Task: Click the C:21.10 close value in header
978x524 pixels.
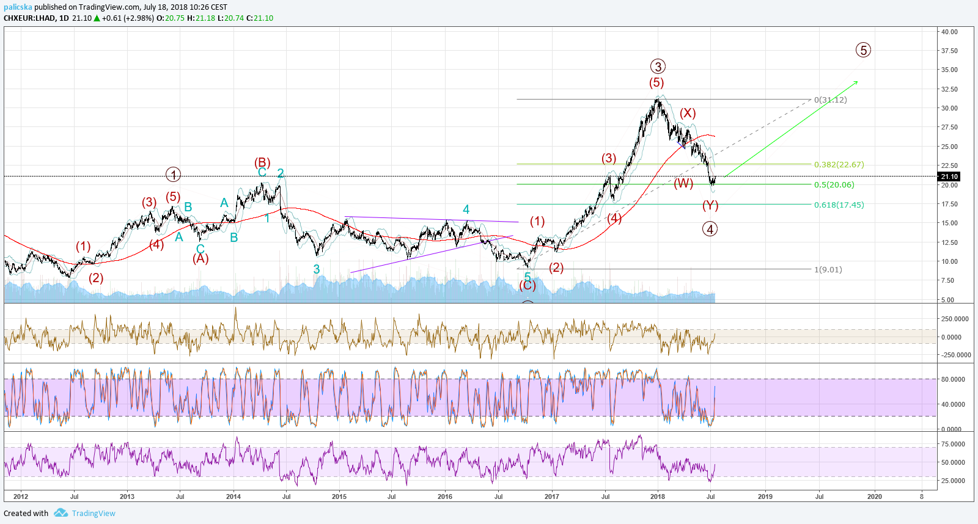Action: [260, 18]
